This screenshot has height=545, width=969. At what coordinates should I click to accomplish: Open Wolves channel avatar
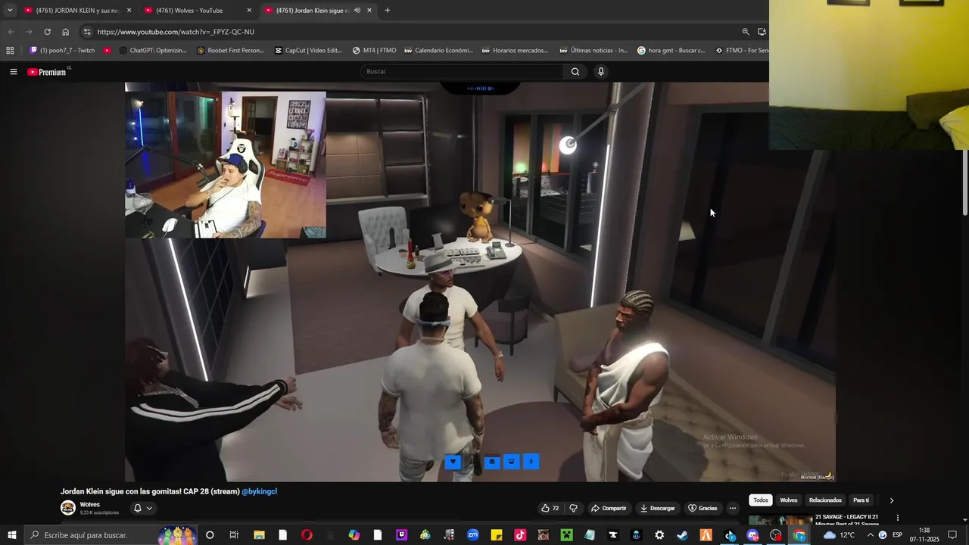point(68,508)
